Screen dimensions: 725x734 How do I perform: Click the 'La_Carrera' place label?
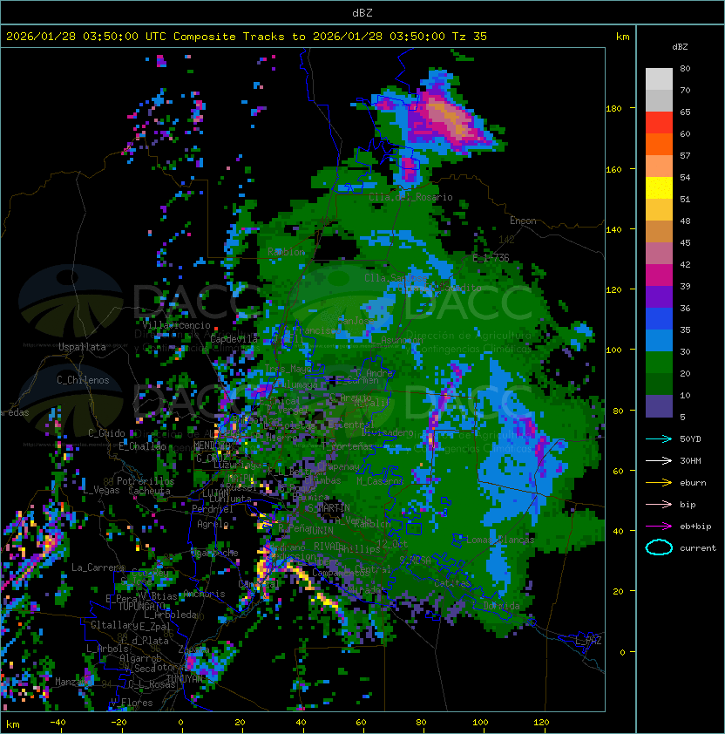[x=98, y=567]
